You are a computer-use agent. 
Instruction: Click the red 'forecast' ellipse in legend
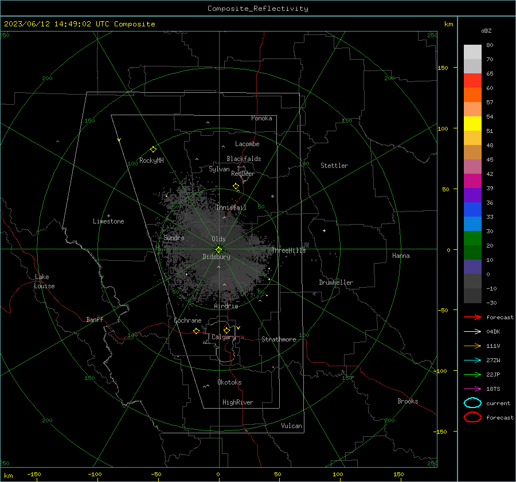point(472,417)
